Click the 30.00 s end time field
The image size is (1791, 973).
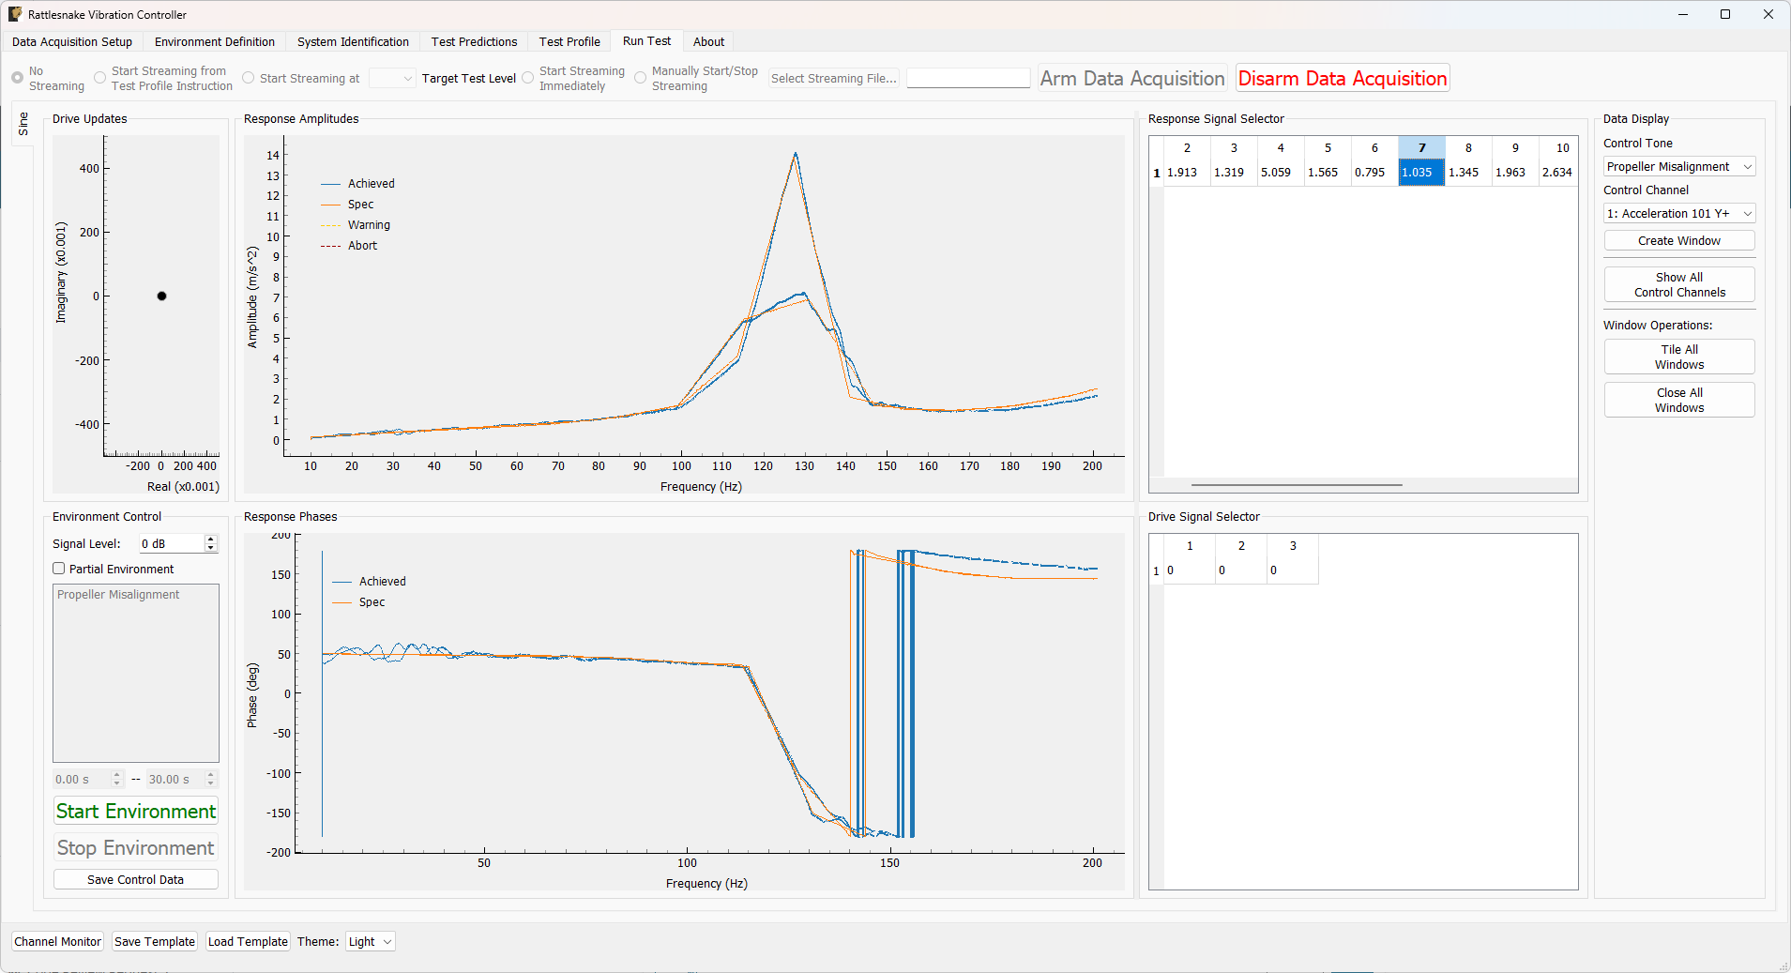click(175, 780)
